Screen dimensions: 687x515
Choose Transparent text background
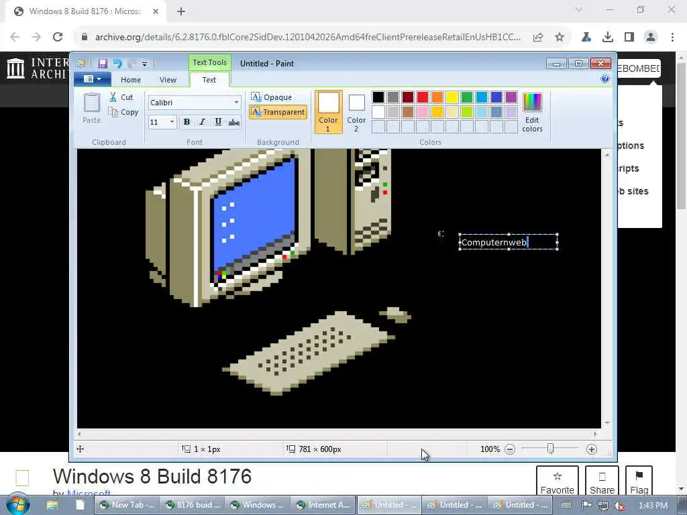pyautogui.click(x=278, y=112)
